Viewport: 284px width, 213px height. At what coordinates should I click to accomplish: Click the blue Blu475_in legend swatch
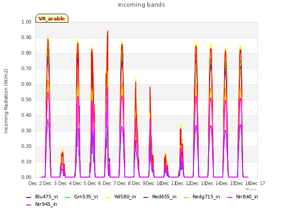tap(29, 197)
